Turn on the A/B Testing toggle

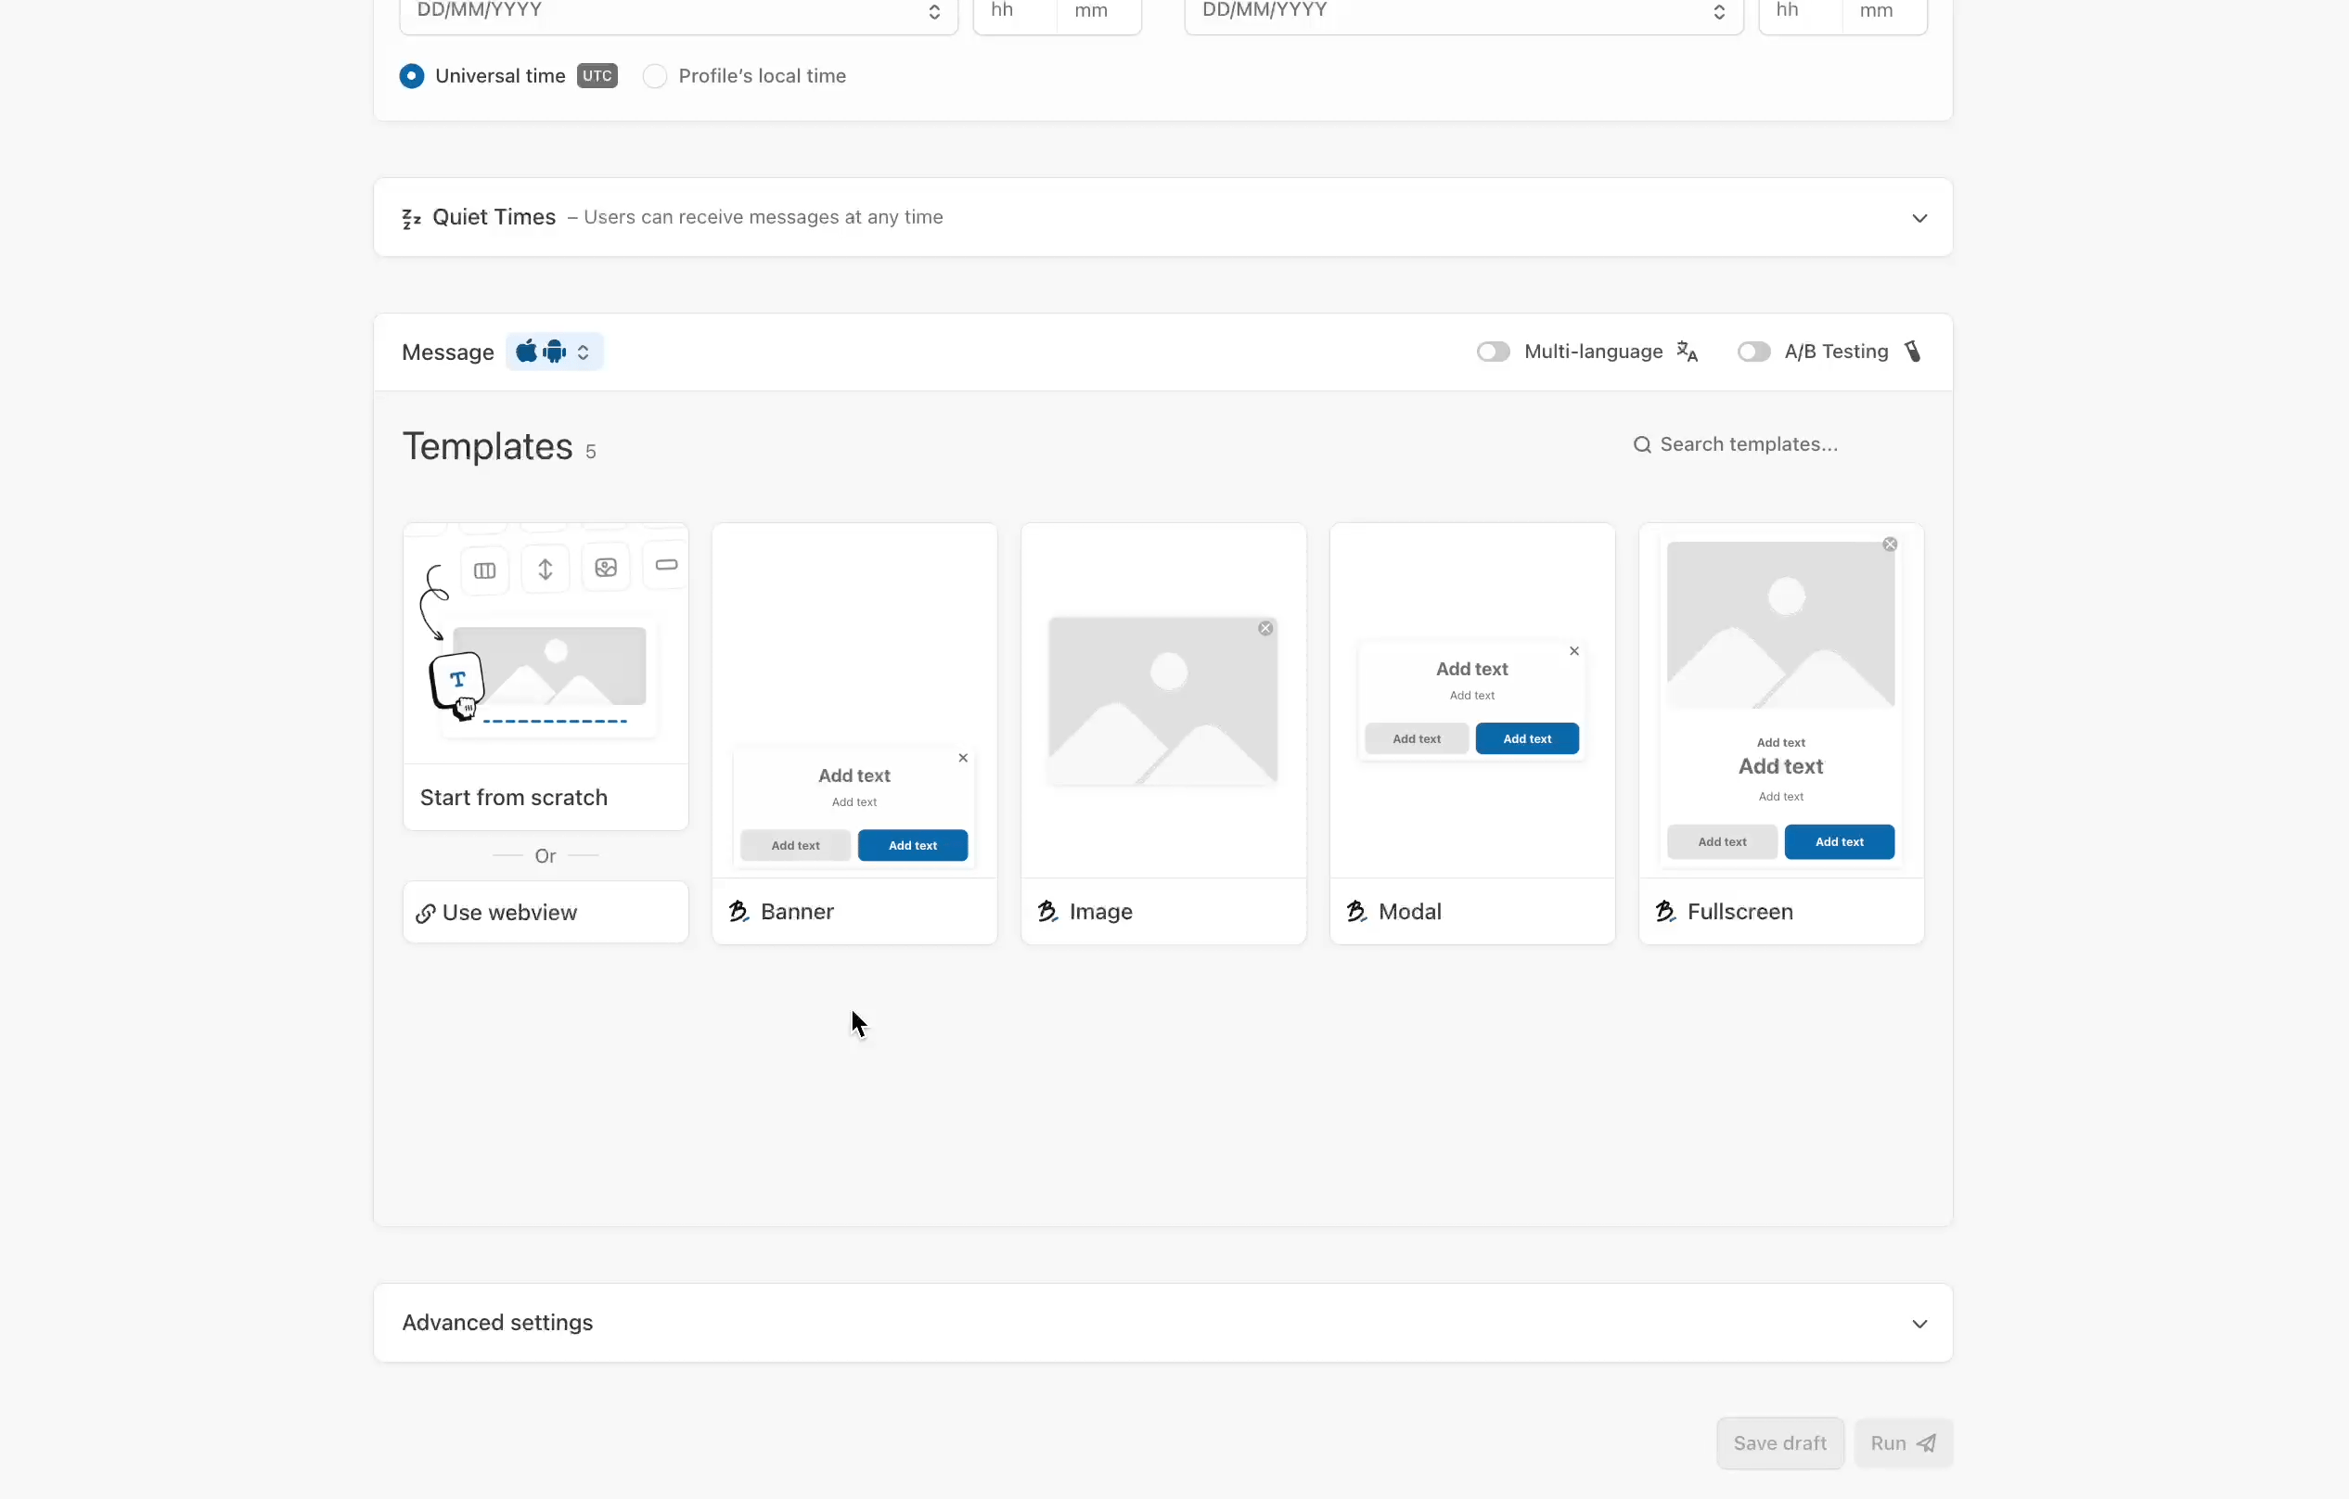click(1753, 352)
